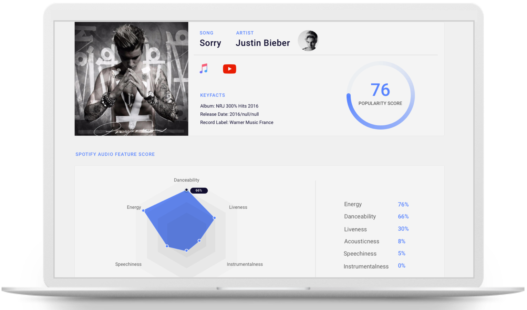Click the Liveness vertex on radar chart
Image resolution: width=527 pixels, height=310 pixels.
(214, 218)
